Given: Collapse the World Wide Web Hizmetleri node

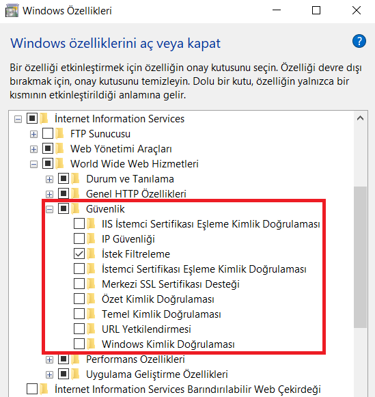Looking at the screenshot, I should click(33, 164).
